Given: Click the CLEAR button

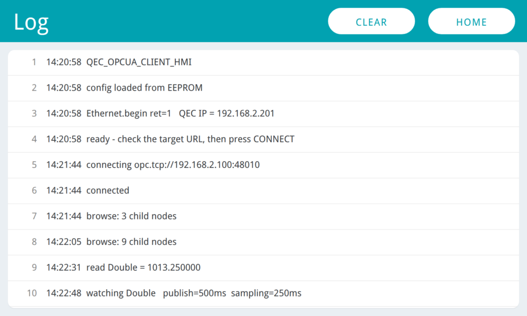Looking at the screenshot, I should 372,21.
